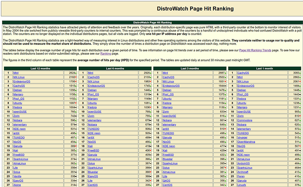Open Feren in the Last 1 month table

241,176
